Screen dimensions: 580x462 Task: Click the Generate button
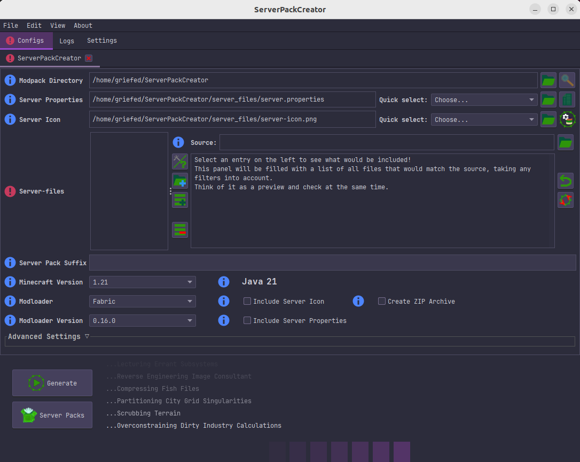(x=52, y=383)
